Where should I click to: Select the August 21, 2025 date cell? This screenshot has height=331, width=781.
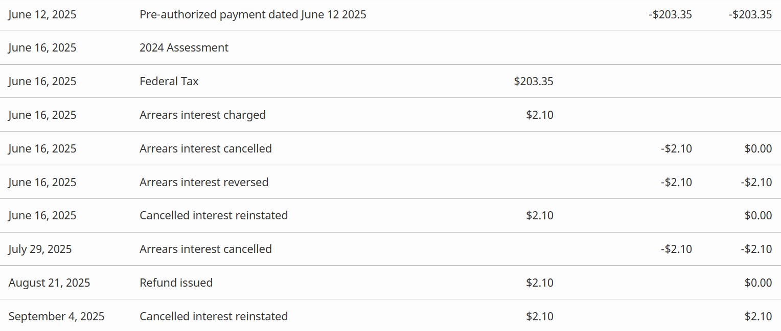[49, 283]
